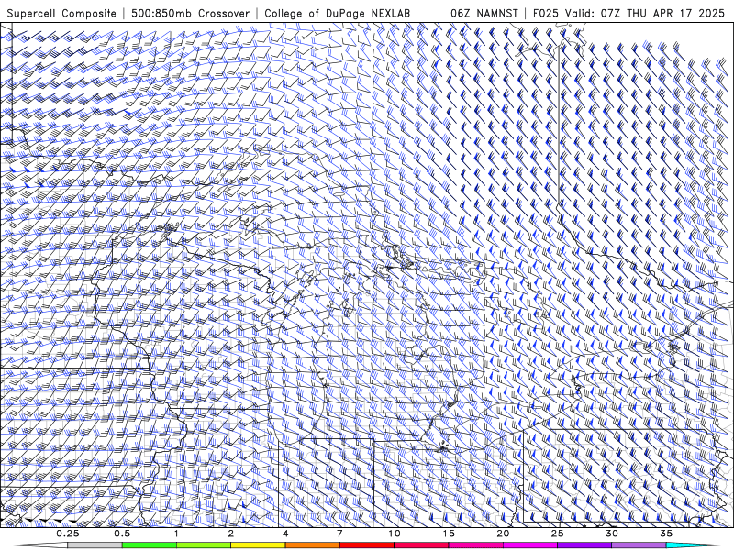The width and height of the screenshot is (734, 550).
Task: Select the violet 25–30 color bar segment
Action: pos(584,545)
